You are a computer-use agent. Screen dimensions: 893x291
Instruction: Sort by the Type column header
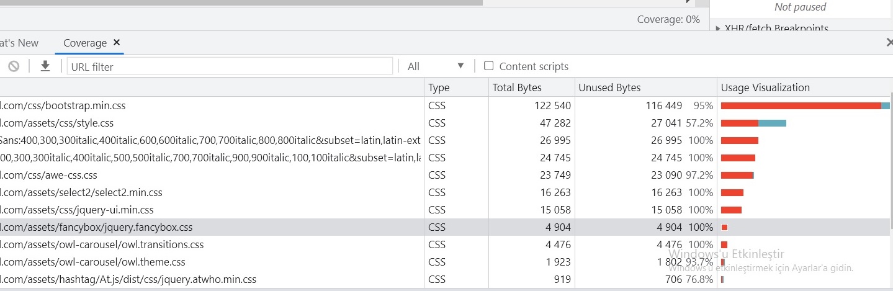click(x=457, y=87)
